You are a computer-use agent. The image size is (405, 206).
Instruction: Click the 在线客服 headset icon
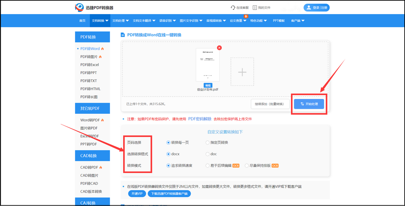233,7
